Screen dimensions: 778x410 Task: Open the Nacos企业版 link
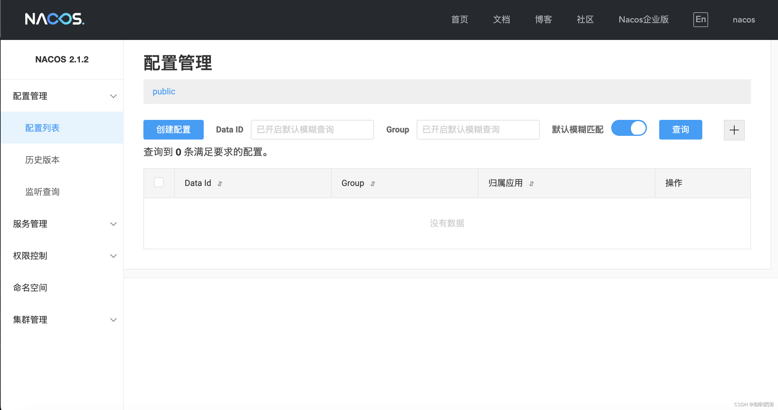(x=644, y=20)
